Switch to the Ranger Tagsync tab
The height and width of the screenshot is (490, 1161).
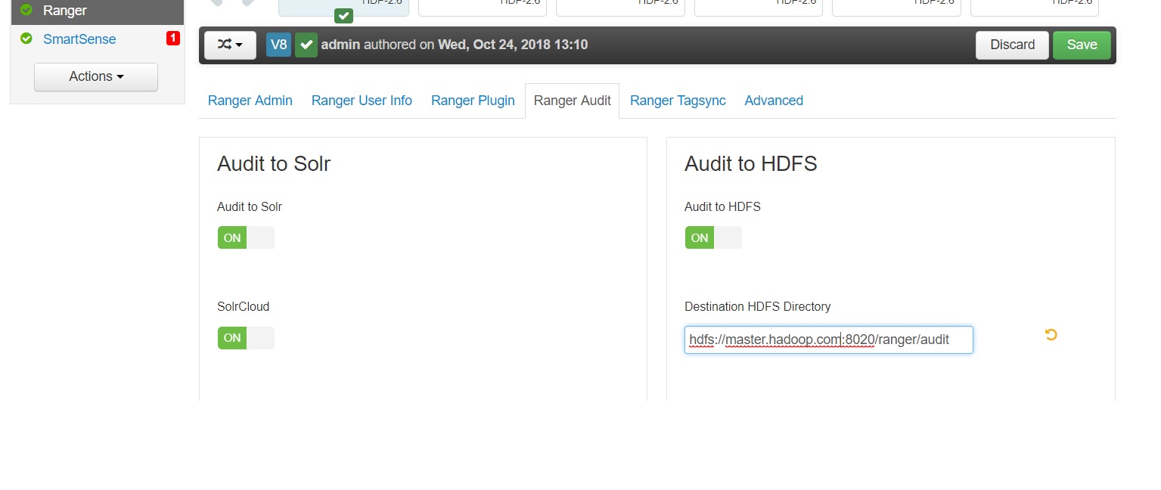click(x=676, y=100)
